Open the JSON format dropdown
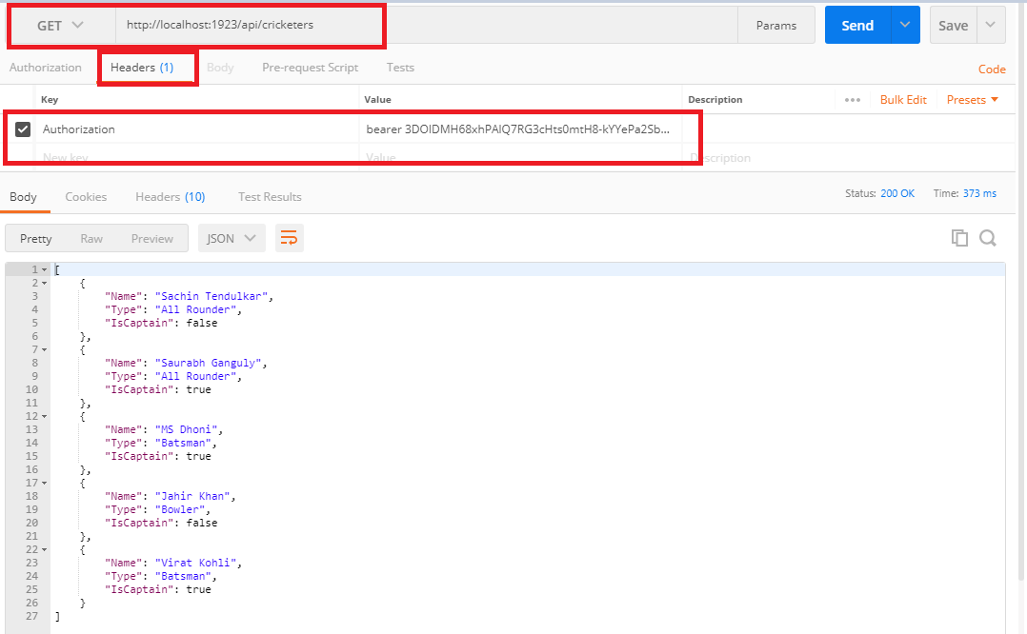1027x634 pixels. coord(232,238)
